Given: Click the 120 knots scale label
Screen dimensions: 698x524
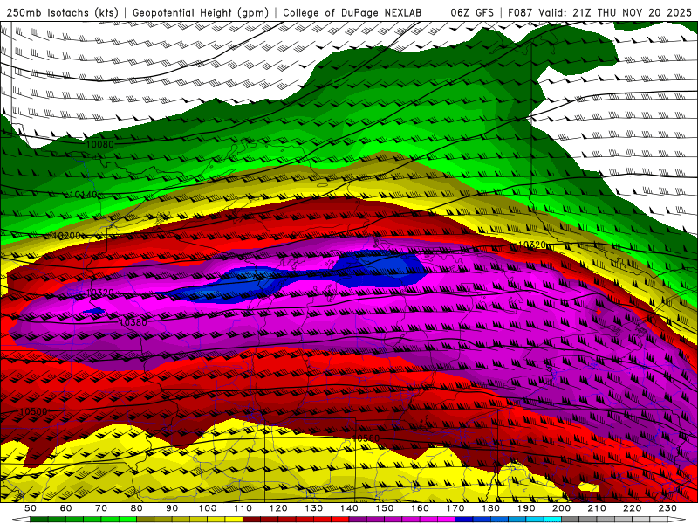Looking at the screenshot, I should (x=278, y=508).
